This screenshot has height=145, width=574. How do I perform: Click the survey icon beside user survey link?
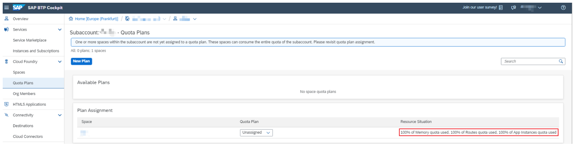501,8
